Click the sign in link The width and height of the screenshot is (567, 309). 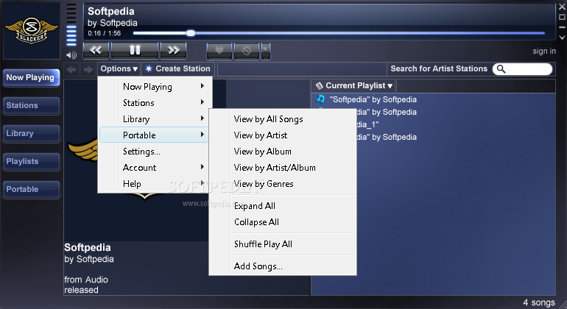click(x=544, y=51)
